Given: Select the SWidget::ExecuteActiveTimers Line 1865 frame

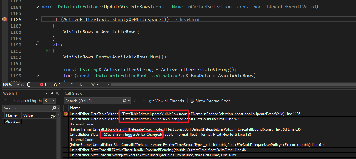Looking at the screenshot, I should pyautogui.click(x=153, y=155).
